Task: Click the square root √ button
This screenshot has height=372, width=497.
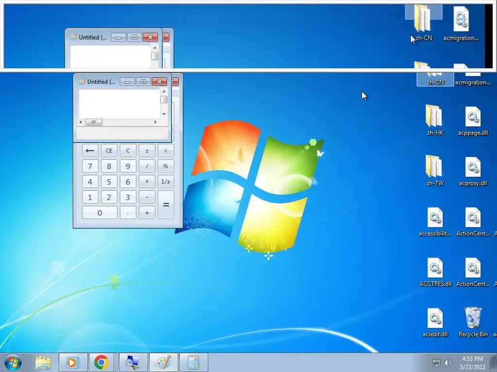Action: click(x=166, y=151)
